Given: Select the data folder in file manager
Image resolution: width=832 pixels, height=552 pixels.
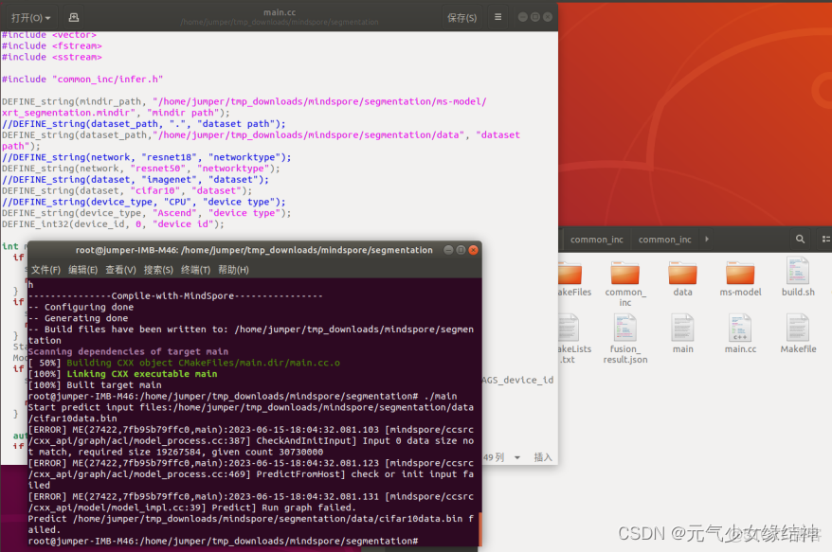Looking at the screenshot, I should coord(682,278).
